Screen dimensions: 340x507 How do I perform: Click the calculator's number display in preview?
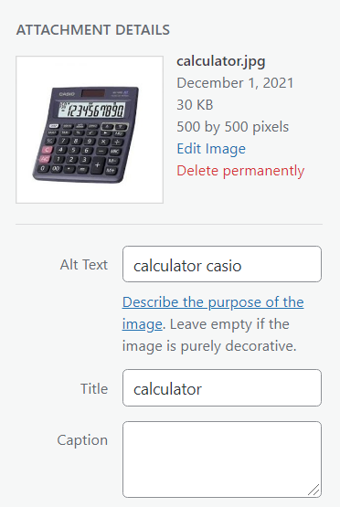[92, 111]
